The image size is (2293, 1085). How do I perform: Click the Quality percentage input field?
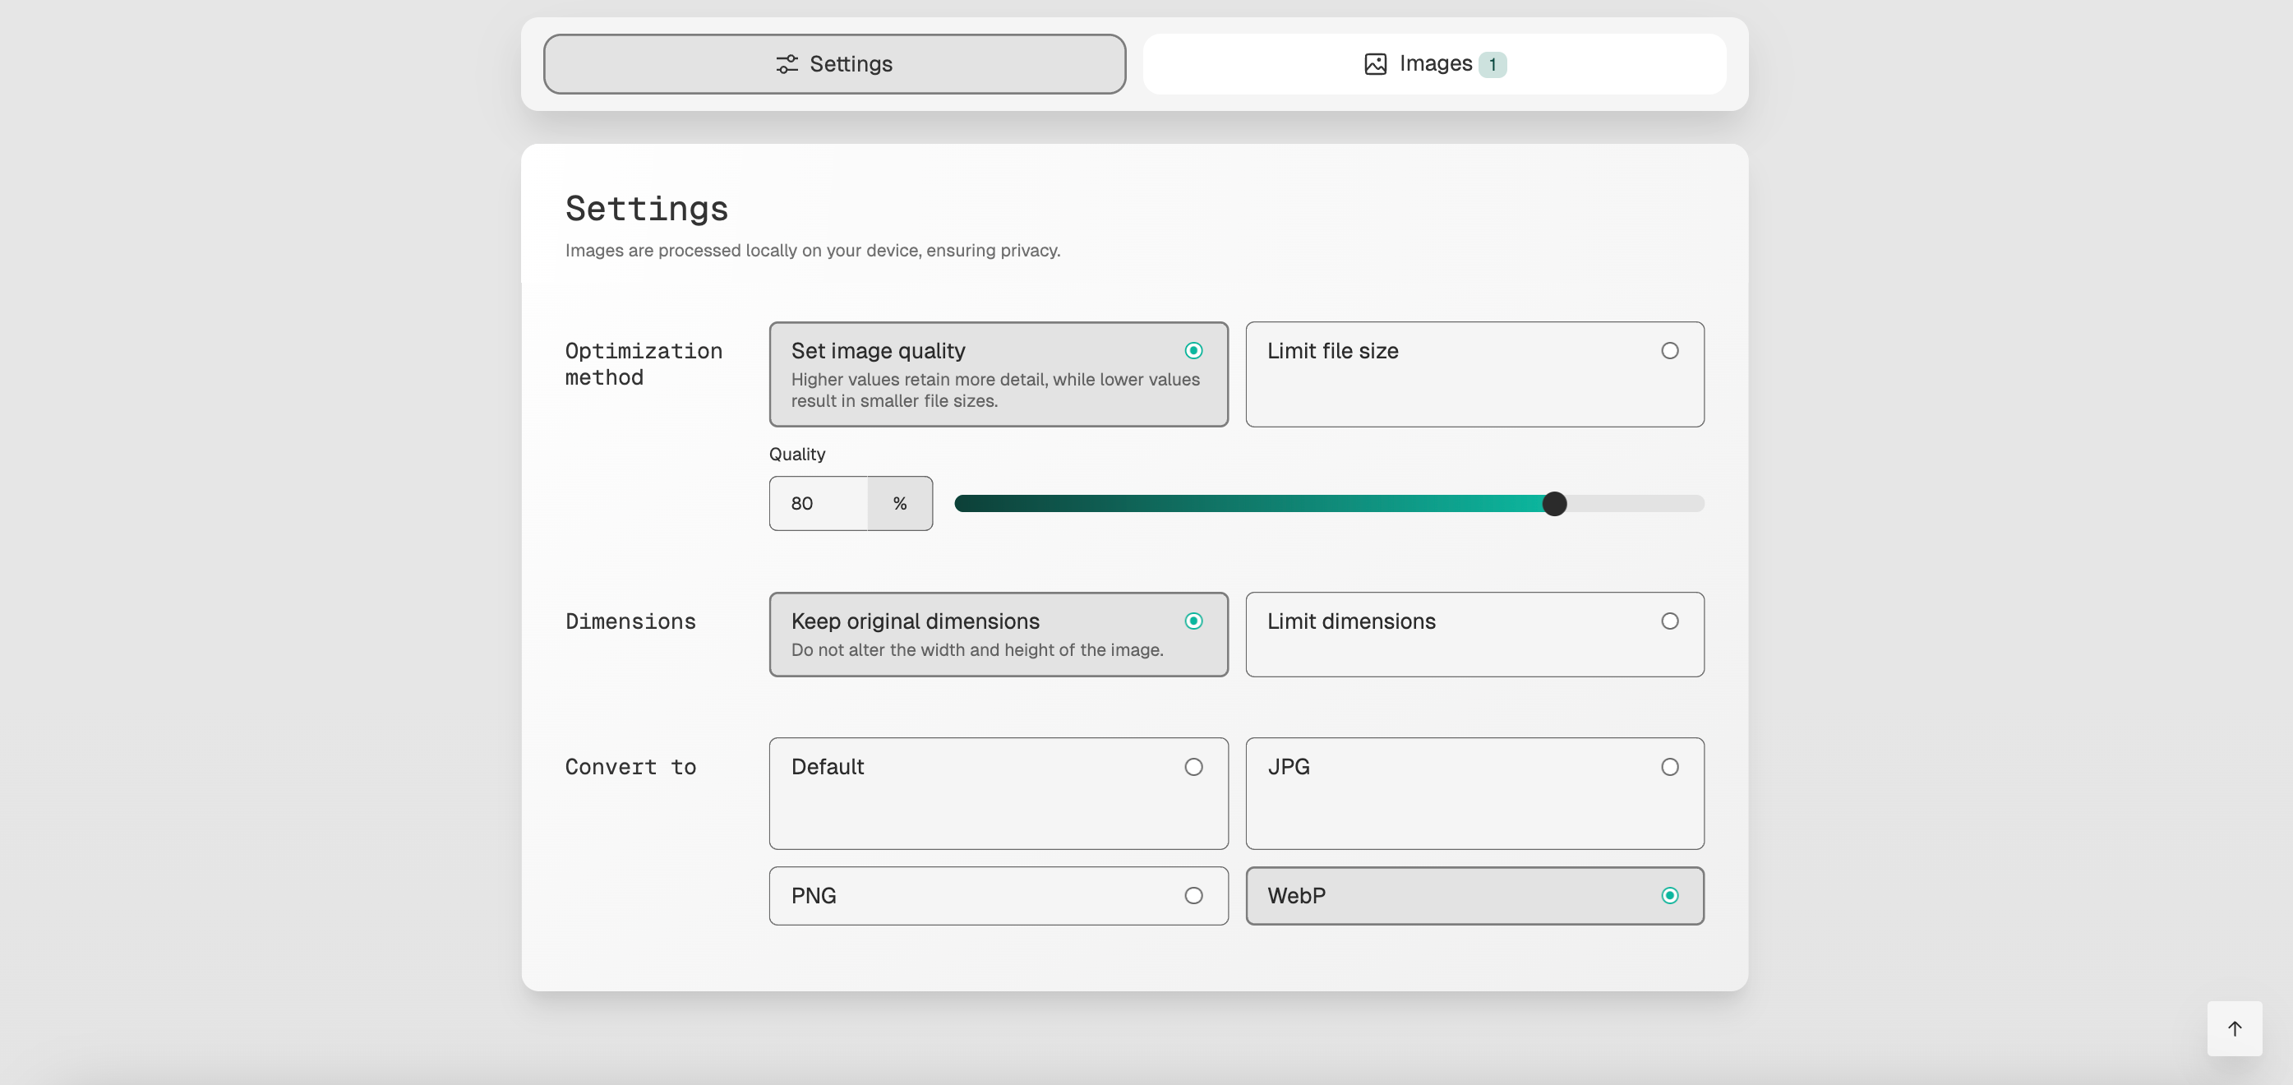pyautogui.click(x=817, y=504)
